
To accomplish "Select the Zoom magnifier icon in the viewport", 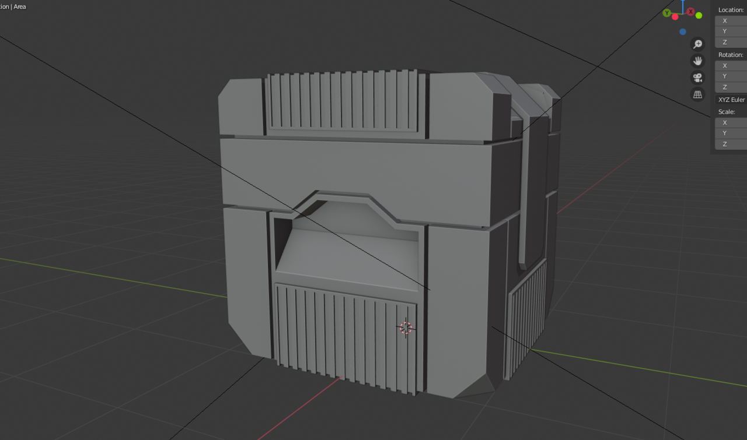I will (x=697, y=44).
